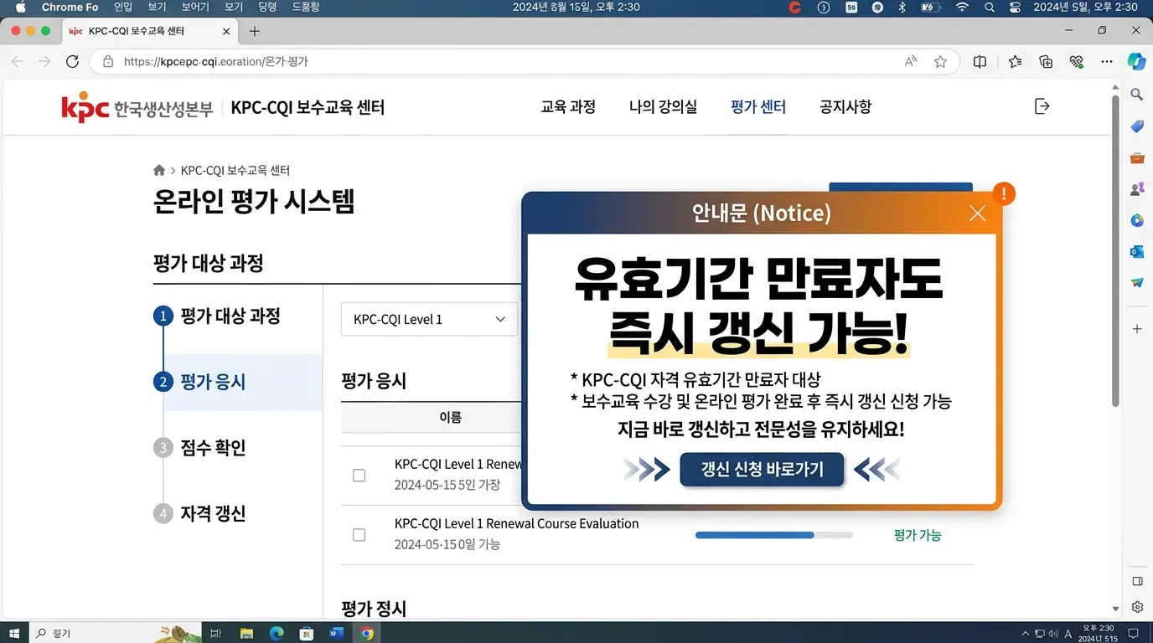Close the 안내문 notice popup
This screenshot has height=643, width=1153.
coord(977,213)
